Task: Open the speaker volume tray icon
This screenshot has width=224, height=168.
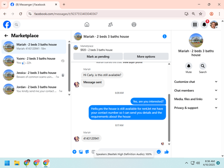Action: (198, 163)
